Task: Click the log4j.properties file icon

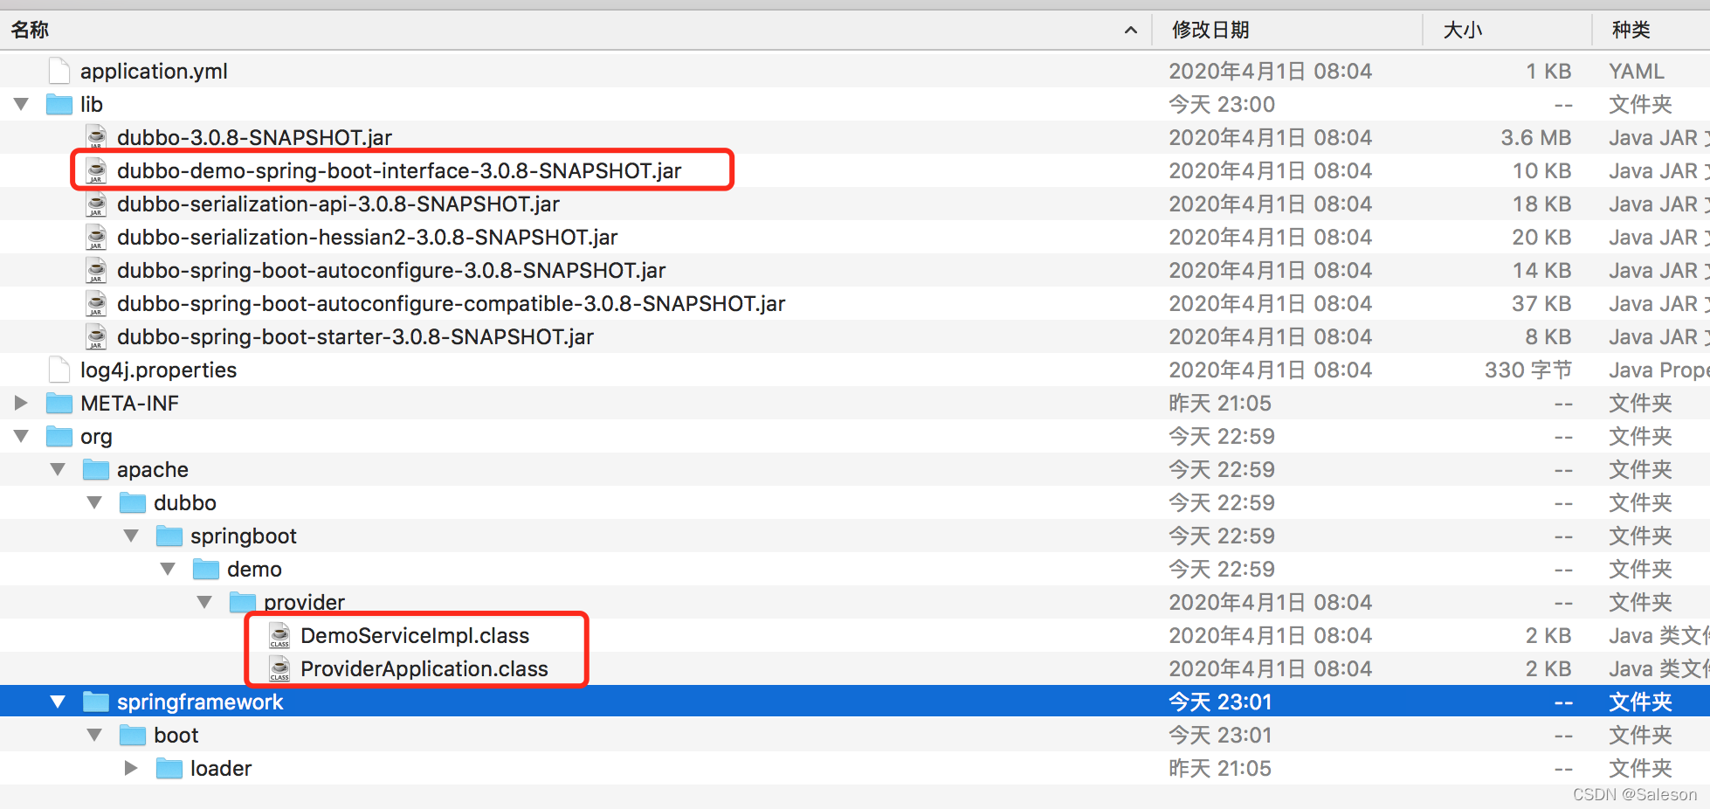Action: pyautogui.click(x=59, y=370)
